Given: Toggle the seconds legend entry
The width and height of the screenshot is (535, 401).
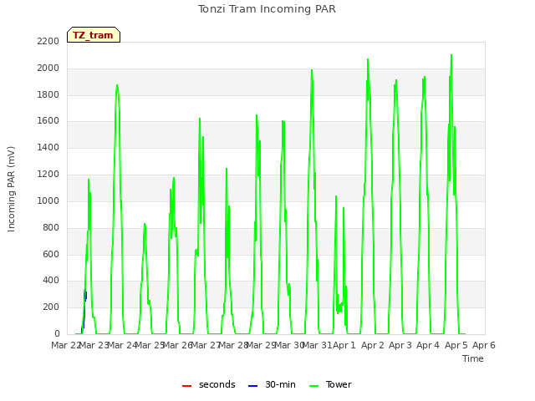Looking at the screenshot, I should [x=209, y=384].
